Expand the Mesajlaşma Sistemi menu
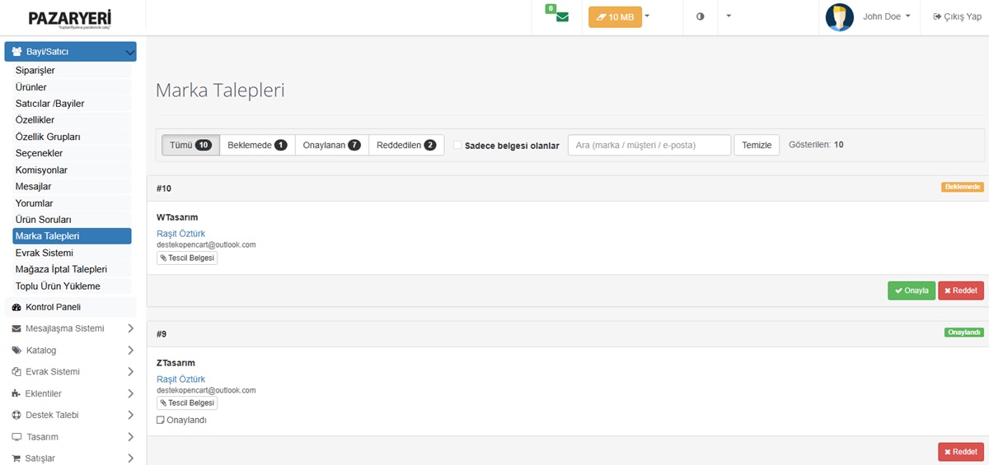Screen dimensions: 989x465 (130, 328)
